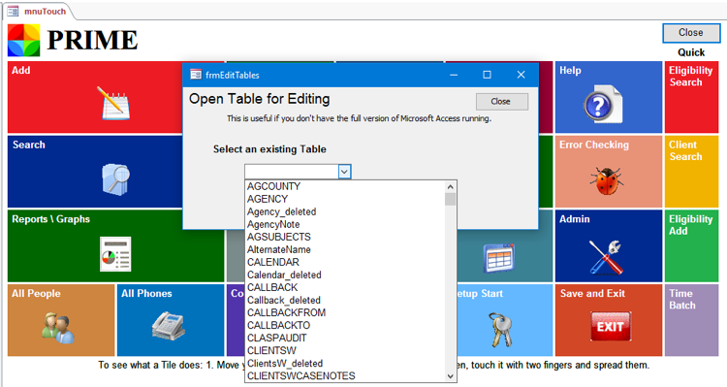Select CALENDAR from the table list
Screen dimensions: 727x387
tap(345, 262)
